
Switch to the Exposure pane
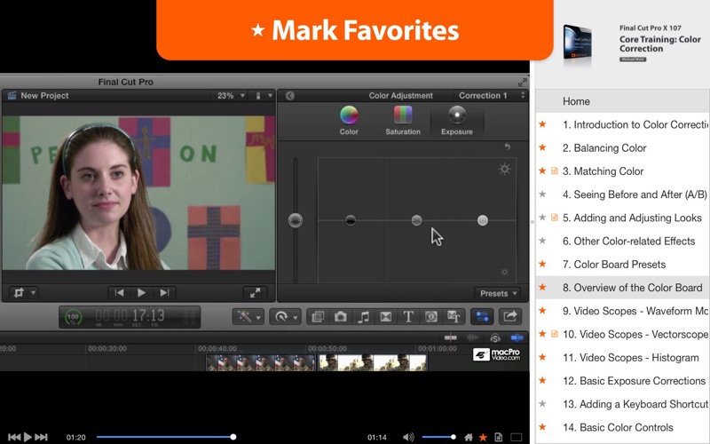point(457,121)
